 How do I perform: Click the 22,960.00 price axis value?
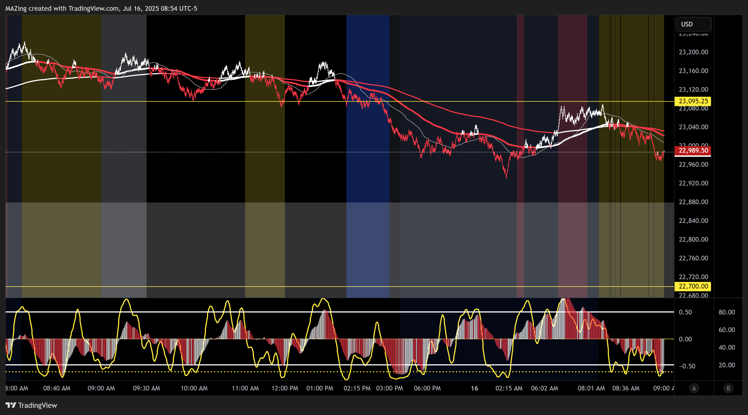693,164
